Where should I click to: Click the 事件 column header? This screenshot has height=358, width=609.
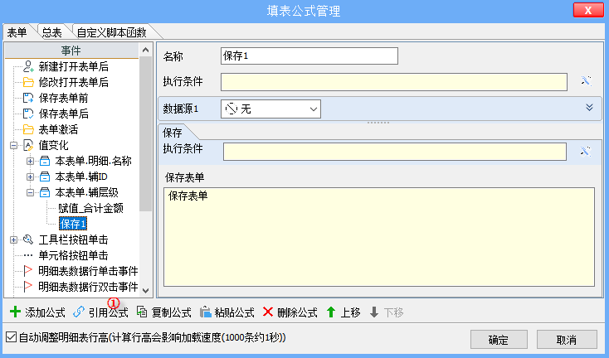[x=72, y=51]
